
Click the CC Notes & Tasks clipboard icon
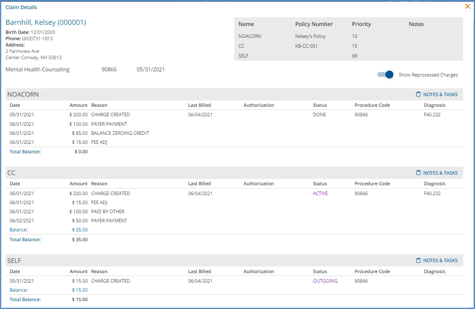tap(418, 173)
